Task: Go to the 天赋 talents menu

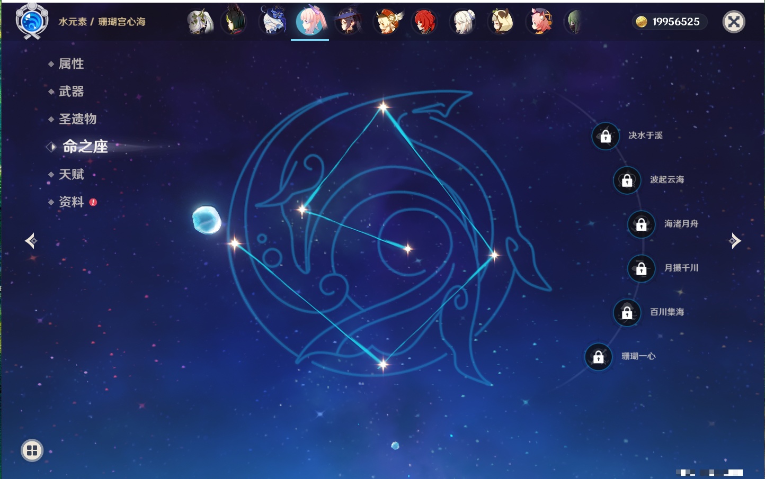Action: [x=71, y=174]
